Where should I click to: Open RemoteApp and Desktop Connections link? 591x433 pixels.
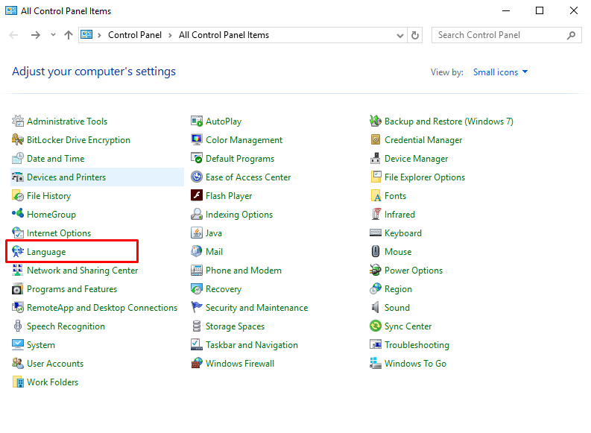(x=102, y=308)
